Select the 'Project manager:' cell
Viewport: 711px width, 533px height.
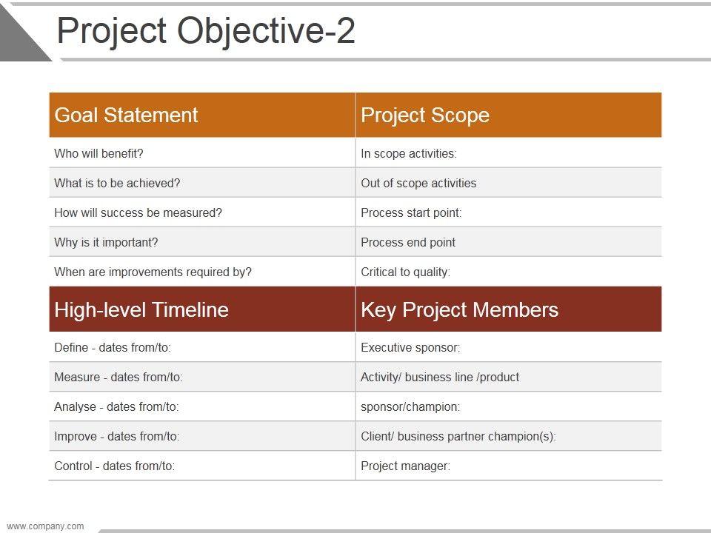[x=405, y=466]
